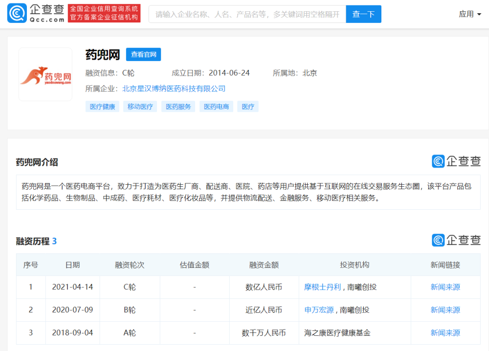This screenshot has width=489, height=351.
Task: Select the 医药服务 tag
Action: pos(178,107)
